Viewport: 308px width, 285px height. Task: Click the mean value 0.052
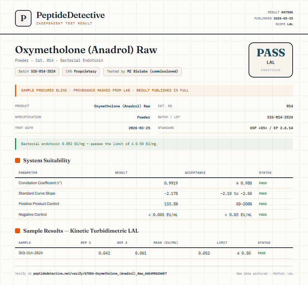tap(204, 253)
